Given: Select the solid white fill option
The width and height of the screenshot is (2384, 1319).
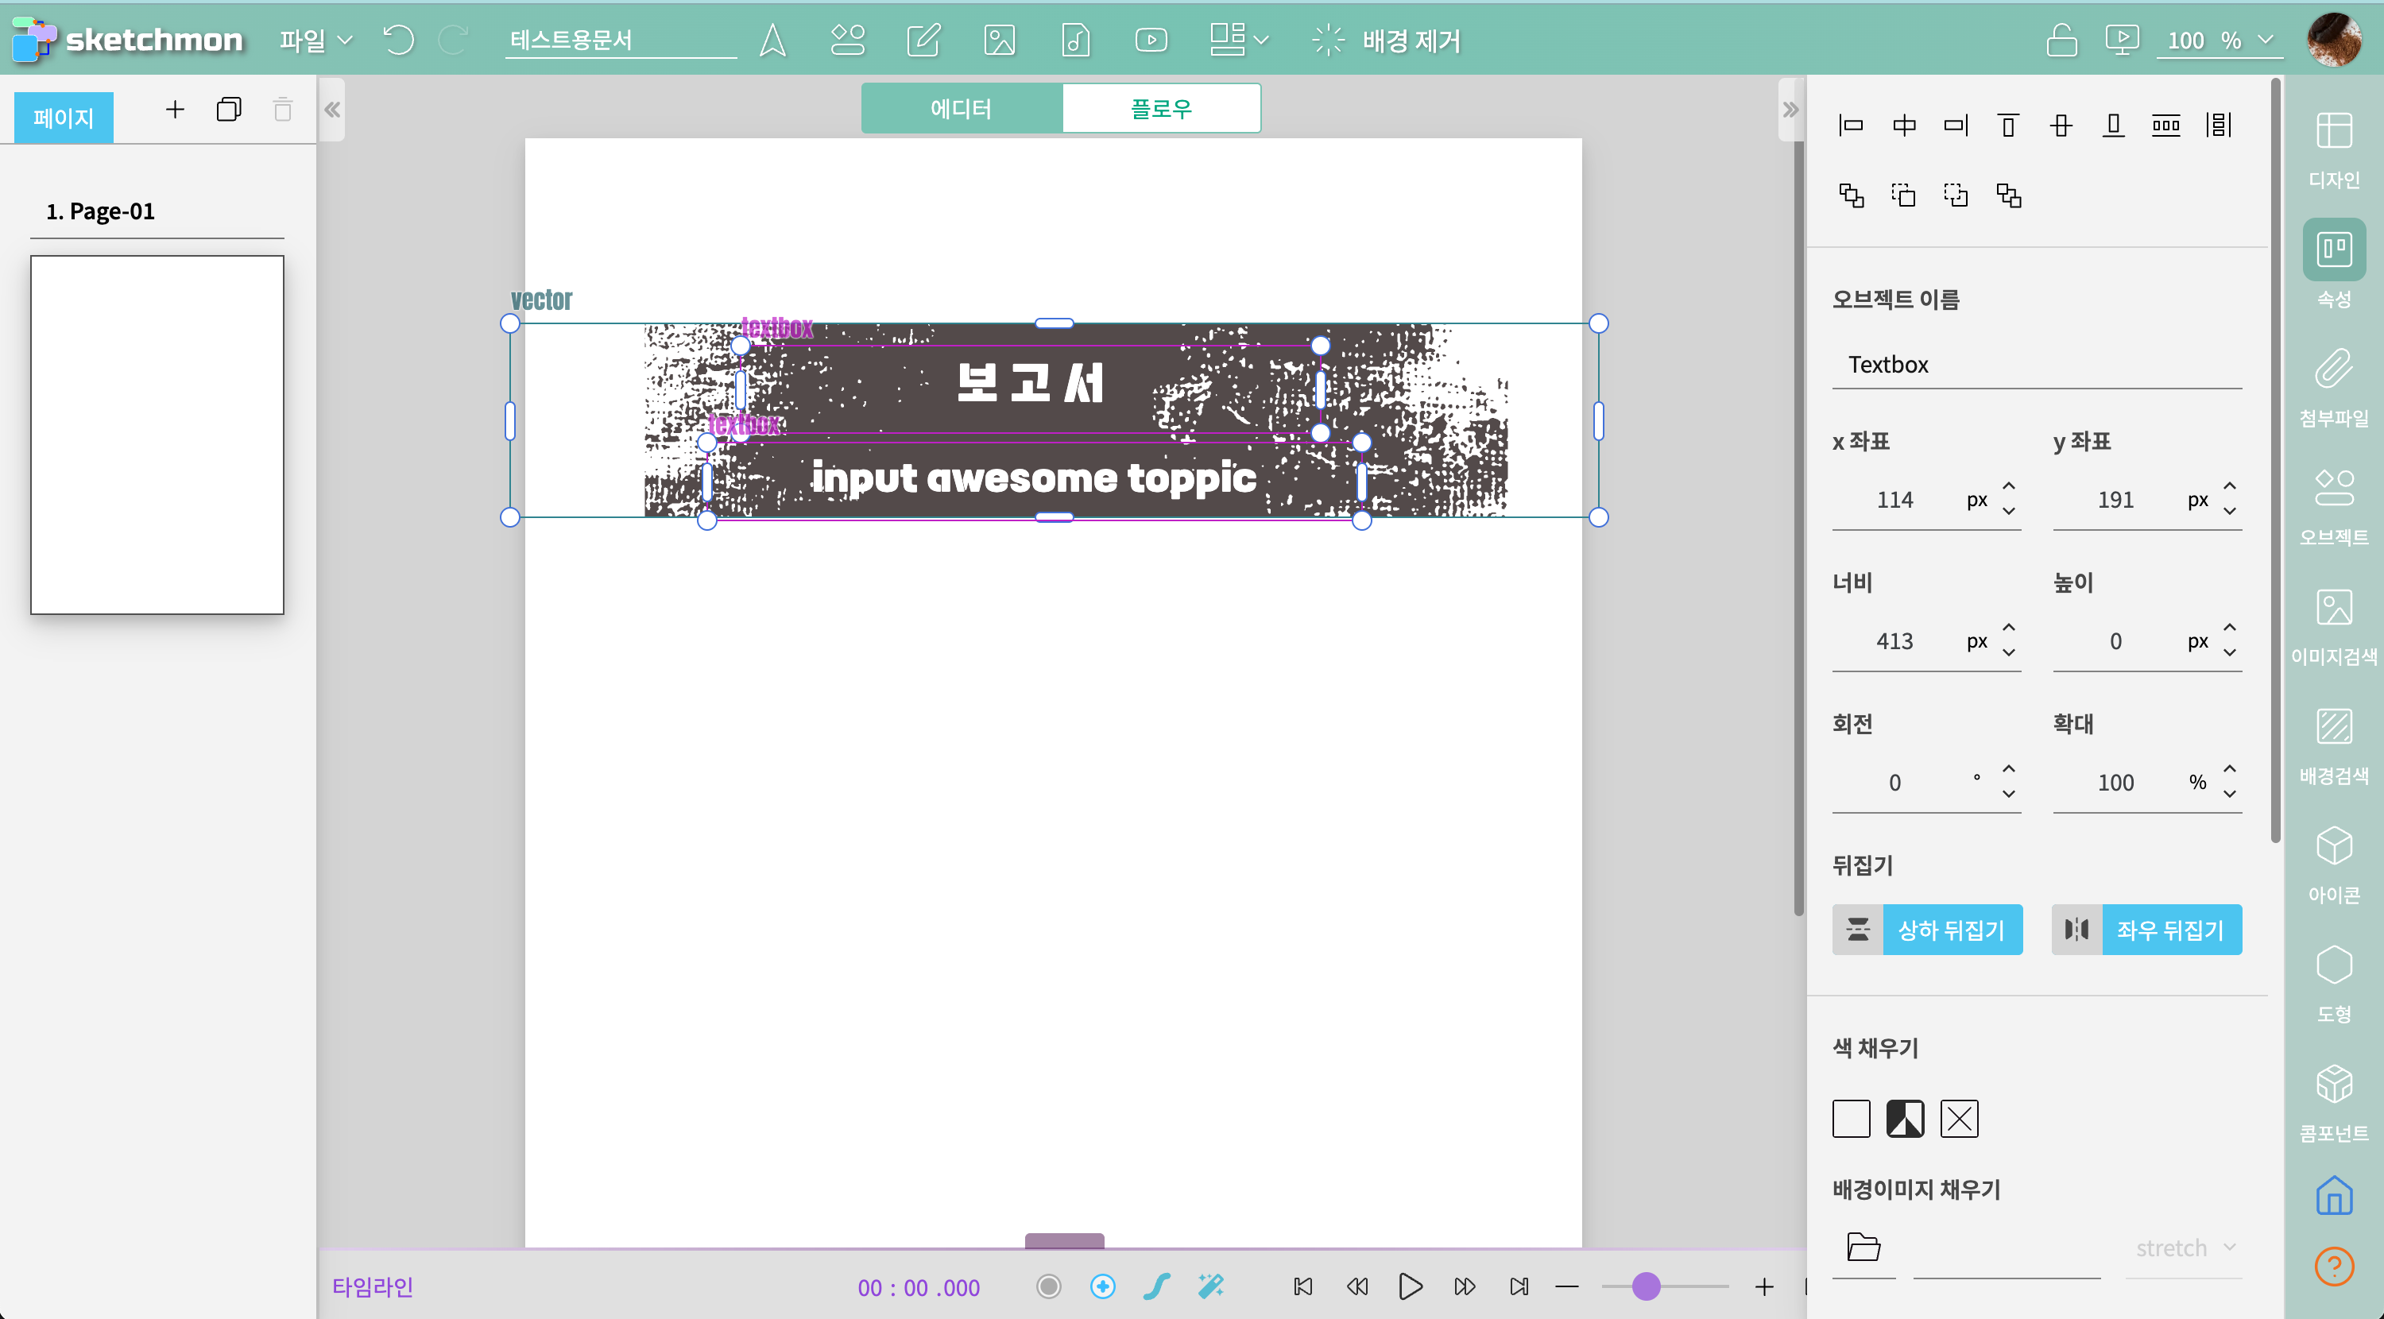Looking at the screenshot, I should pos(1851,1118).
